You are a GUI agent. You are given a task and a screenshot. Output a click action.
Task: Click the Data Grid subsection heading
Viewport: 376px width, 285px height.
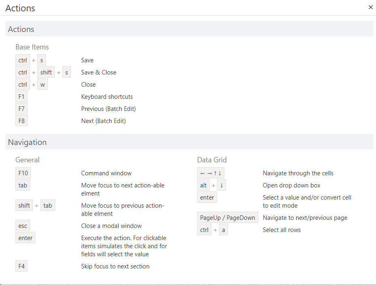point(212,160)
